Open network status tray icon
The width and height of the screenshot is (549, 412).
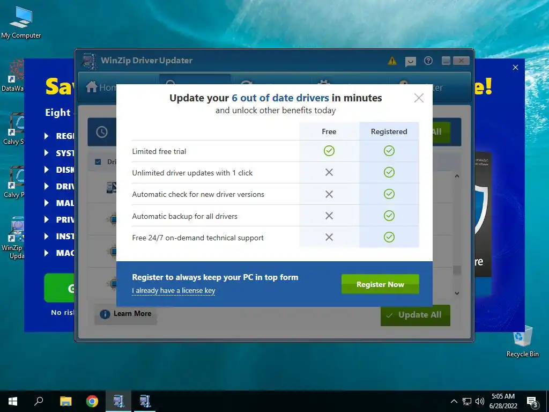pos(467,401)
